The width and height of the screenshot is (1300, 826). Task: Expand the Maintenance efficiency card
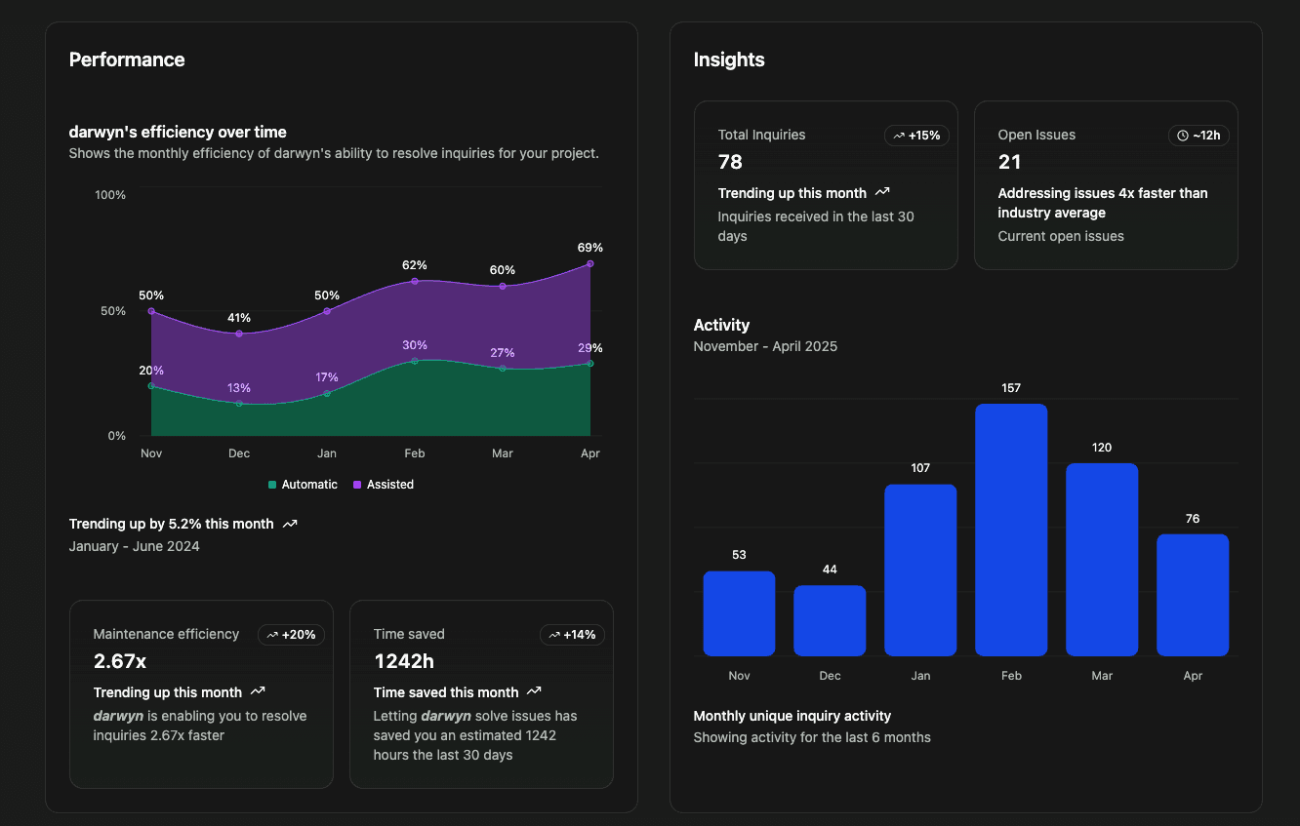pos(200,693)
